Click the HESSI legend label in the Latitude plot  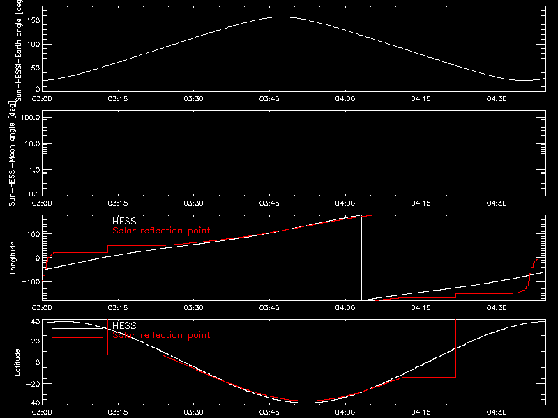pos(125,325)
